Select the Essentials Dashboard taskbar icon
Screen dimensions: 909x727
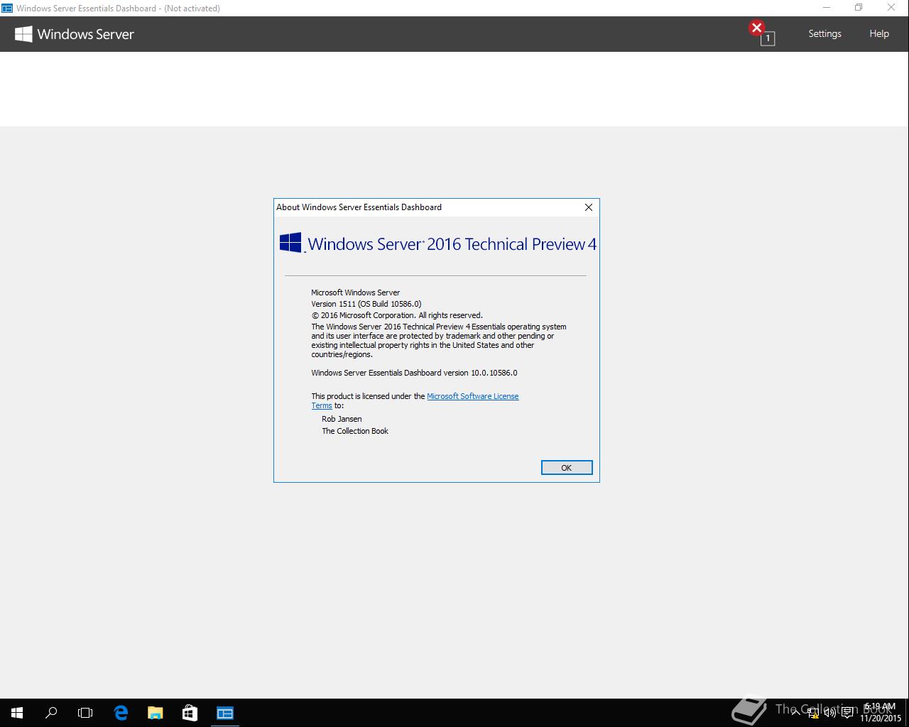coord(225,713)
